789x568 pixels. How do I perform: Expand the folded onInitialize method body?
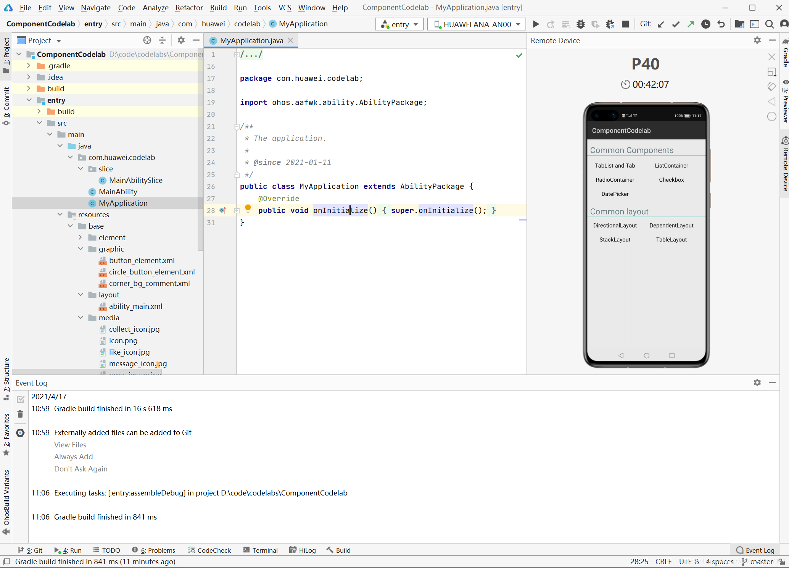pyautogui.click(x=237, y=211)
